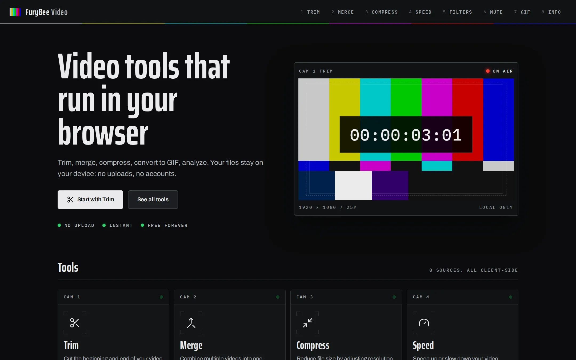576x360 pixels.
Task: Open the Trim card scissors icon
Action: [x=75, y=323]
